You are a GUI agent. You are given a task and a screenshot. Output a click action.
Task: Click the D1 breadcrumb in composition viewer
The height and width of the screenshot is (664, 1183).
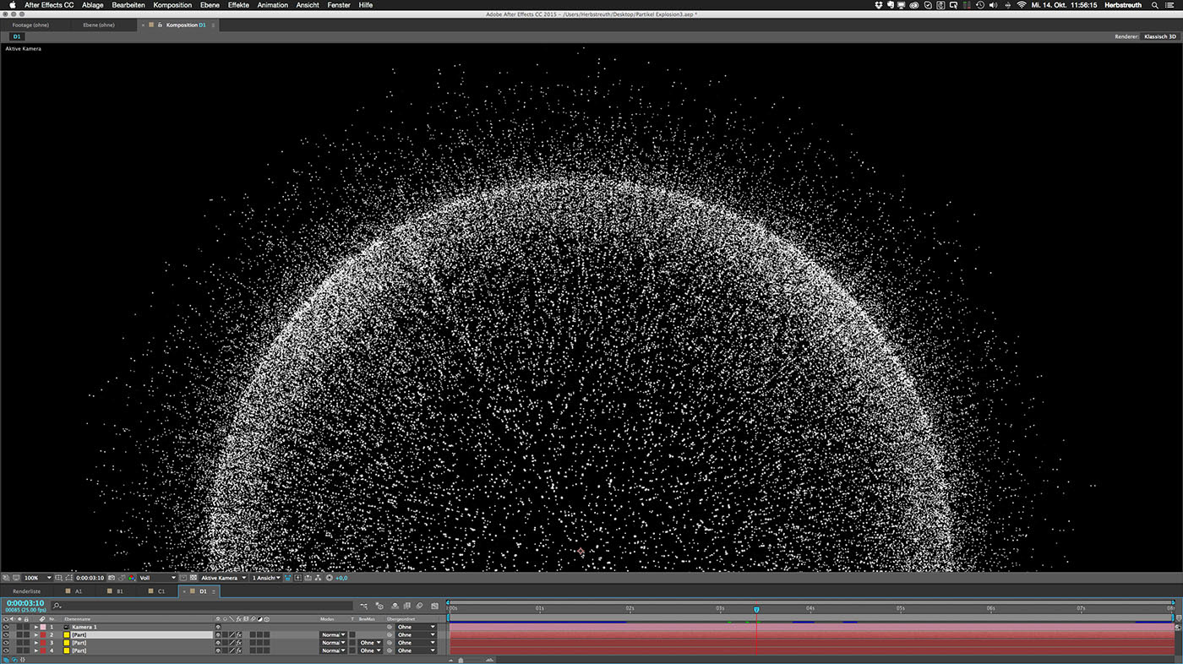pos(17,36)
